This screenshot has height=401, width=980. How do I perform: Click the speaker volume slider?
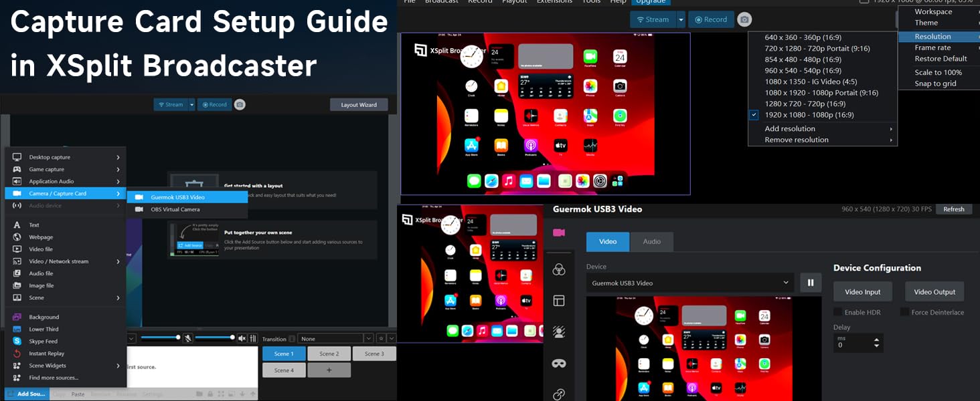(214, 338)
